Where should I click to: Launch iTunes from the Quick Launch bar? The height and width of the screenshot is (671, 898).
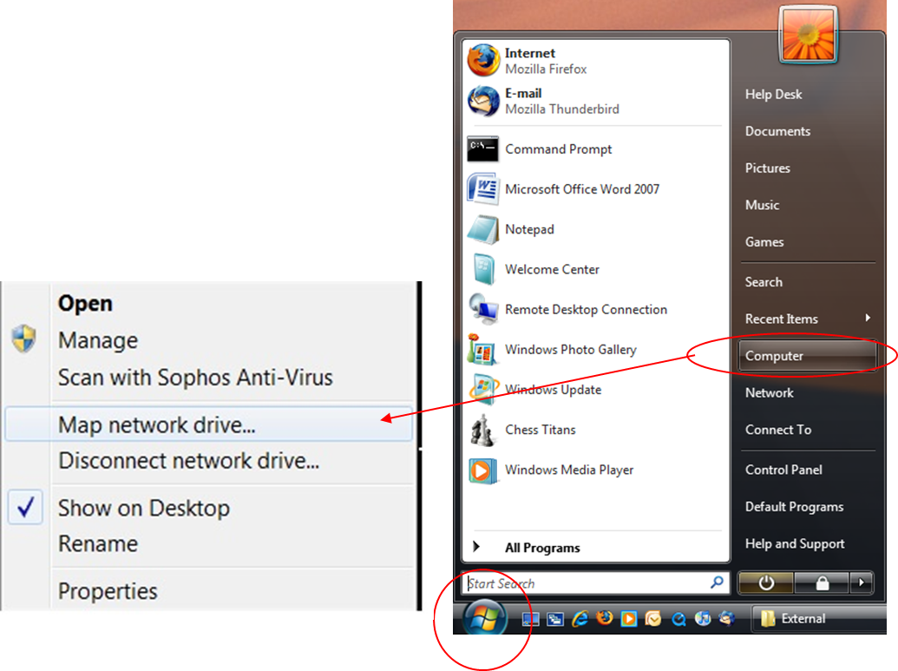(x=703, y=619)
